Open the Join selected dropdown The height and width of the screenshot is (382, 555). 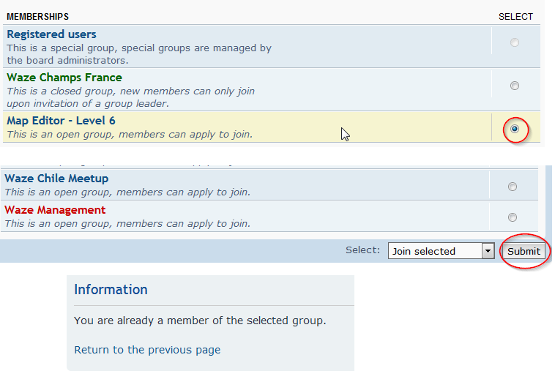[441, 251]
